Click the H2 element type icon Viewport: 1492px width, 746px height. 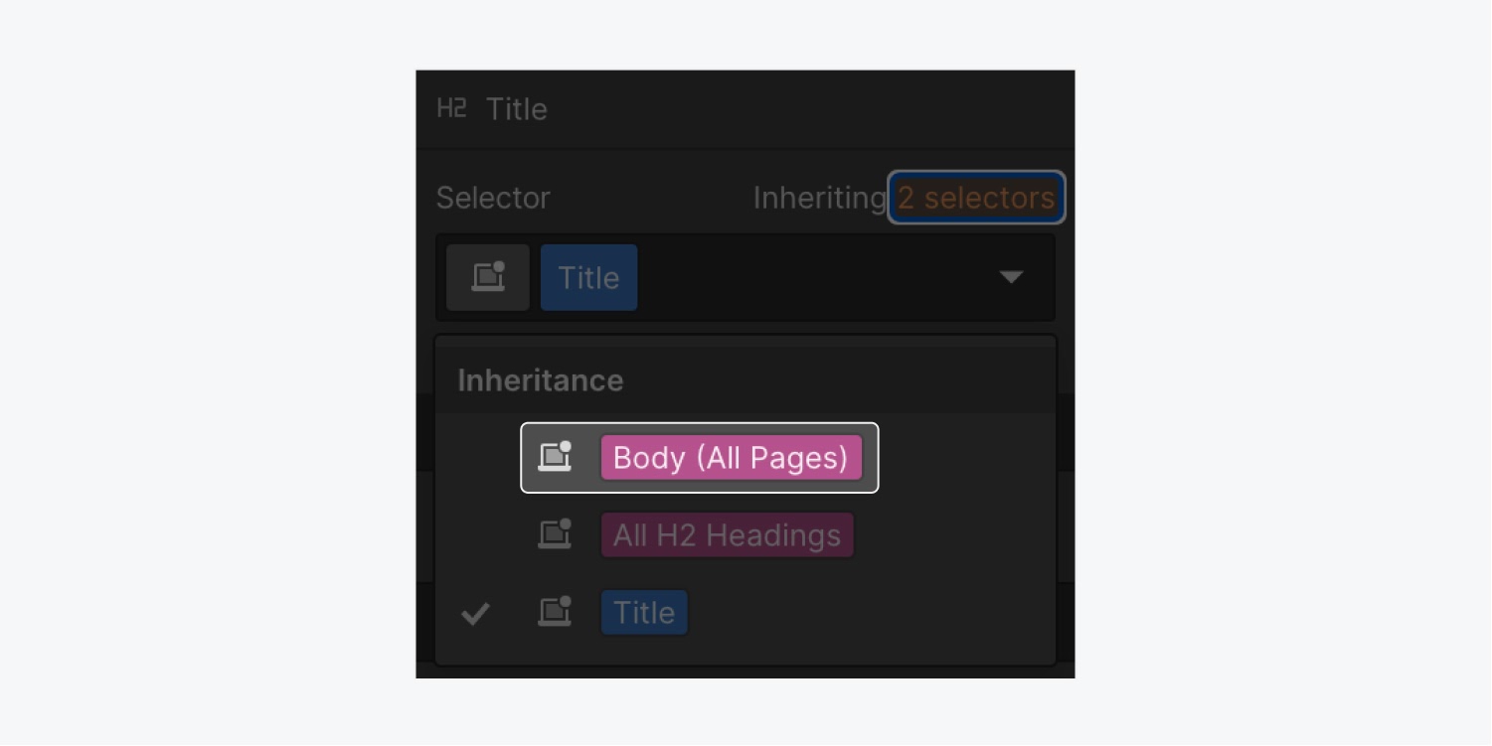coord(451,108)
